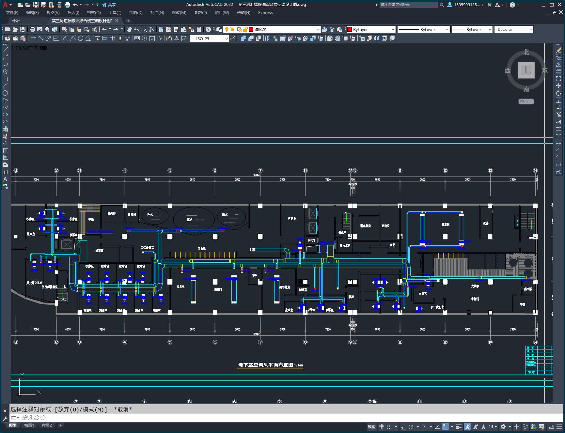Toggle Ortho mode in status bar
Image resolution: width=565 pixels, height=433 pixels.
coord(403,426)
